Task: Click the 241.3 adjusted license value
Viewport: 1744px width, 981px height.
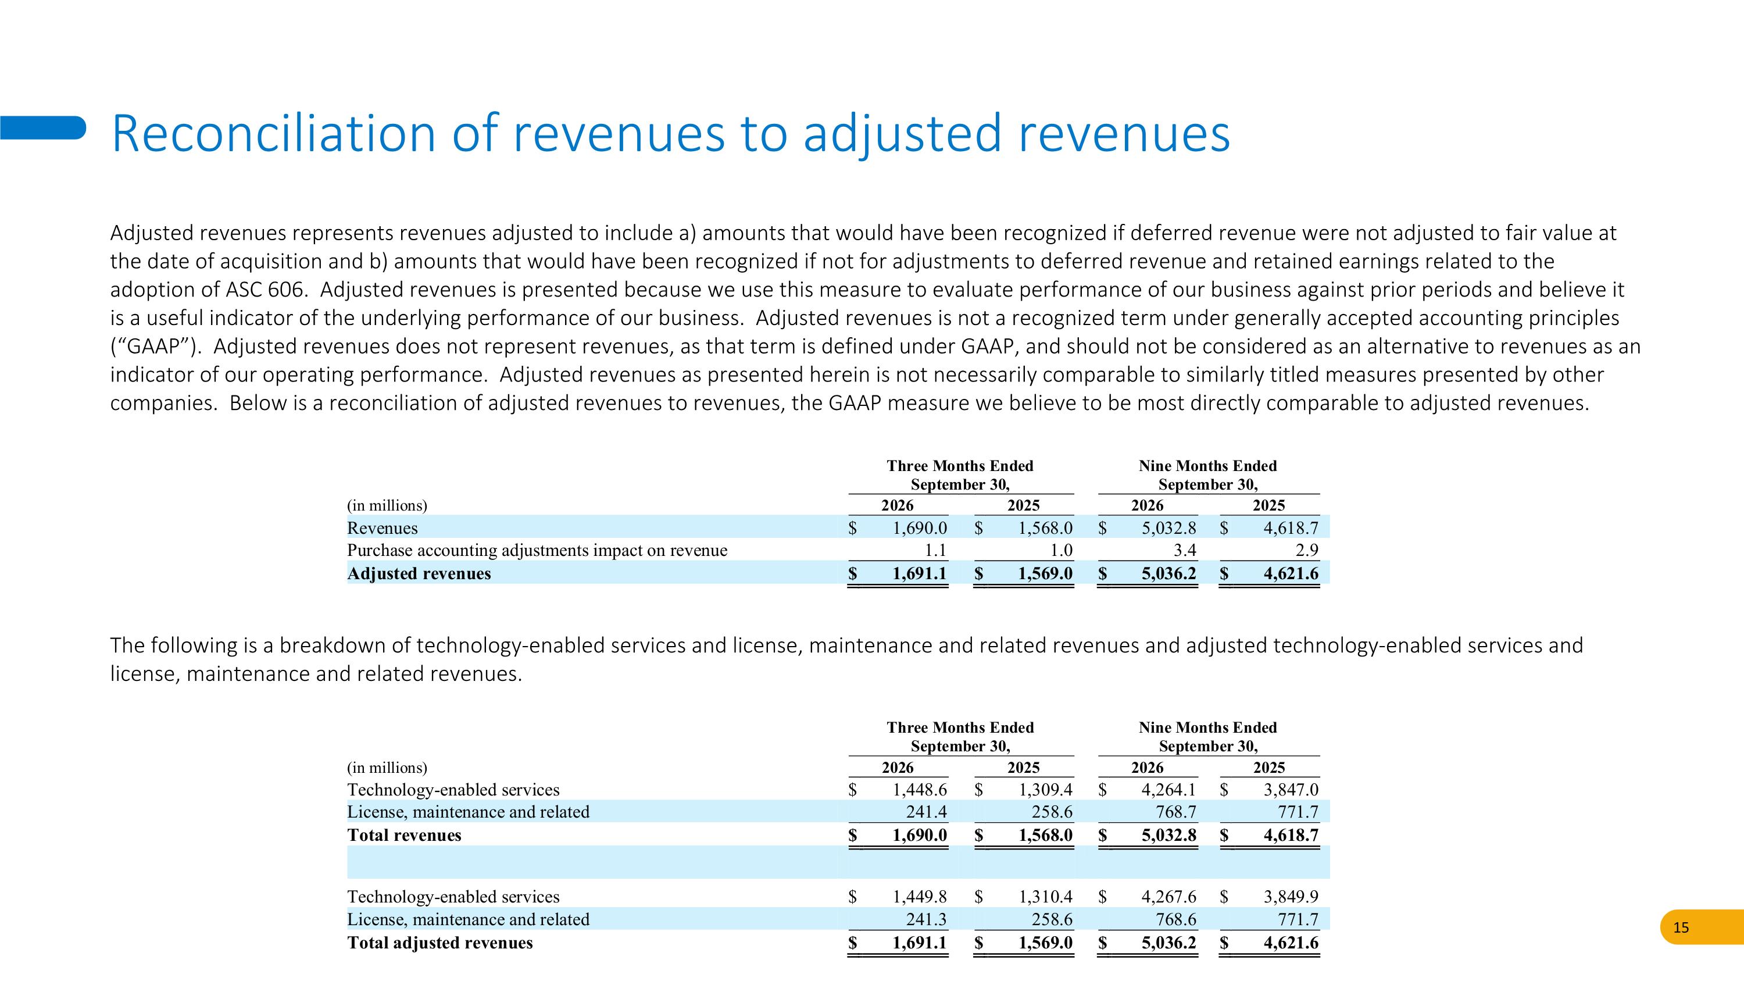Action: pos(927,919)
